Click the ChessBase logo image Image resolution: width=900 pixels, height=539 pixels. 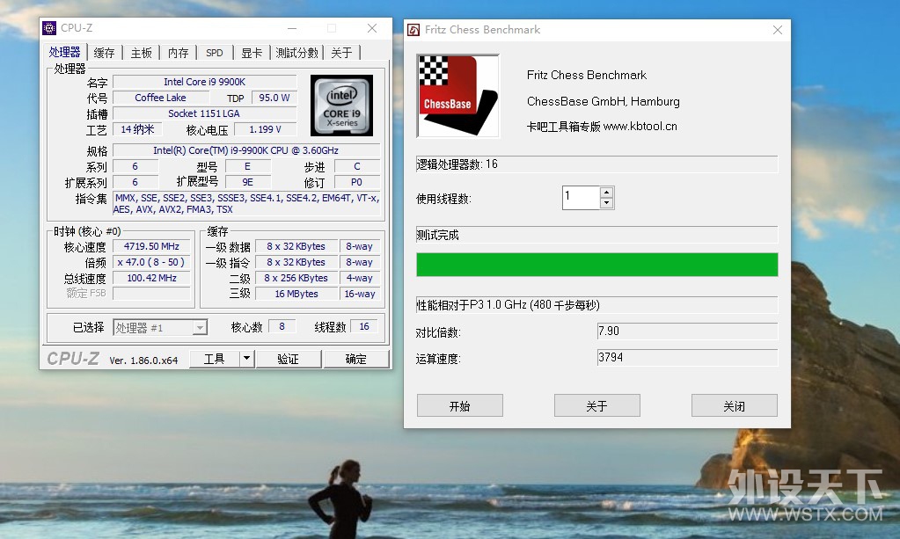pos(458,96)
